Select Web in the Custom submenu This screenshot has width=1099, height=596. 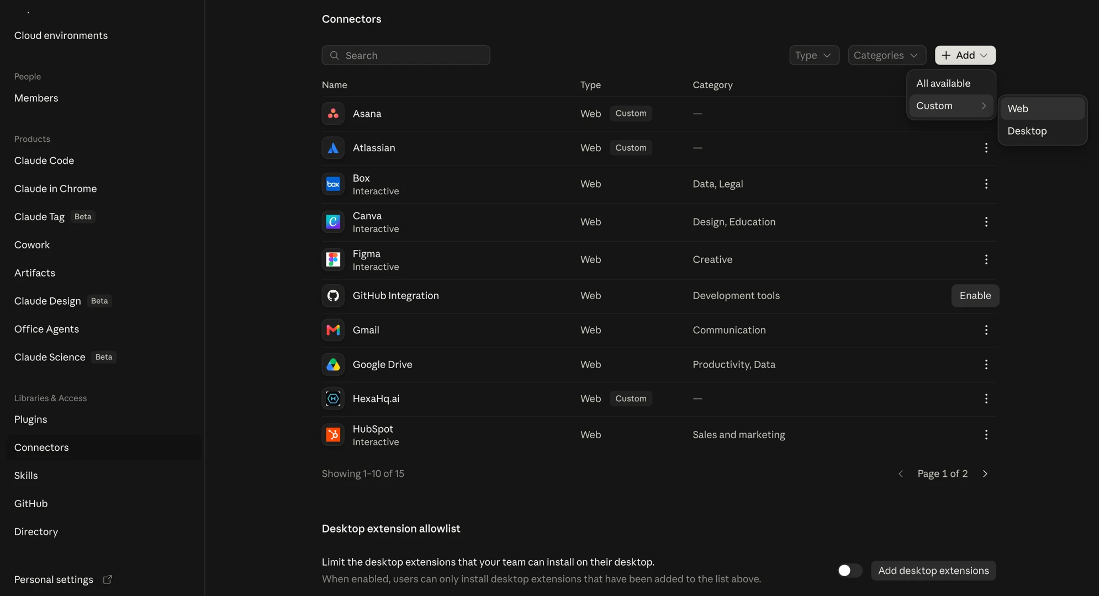click(x=1043, y=109)
